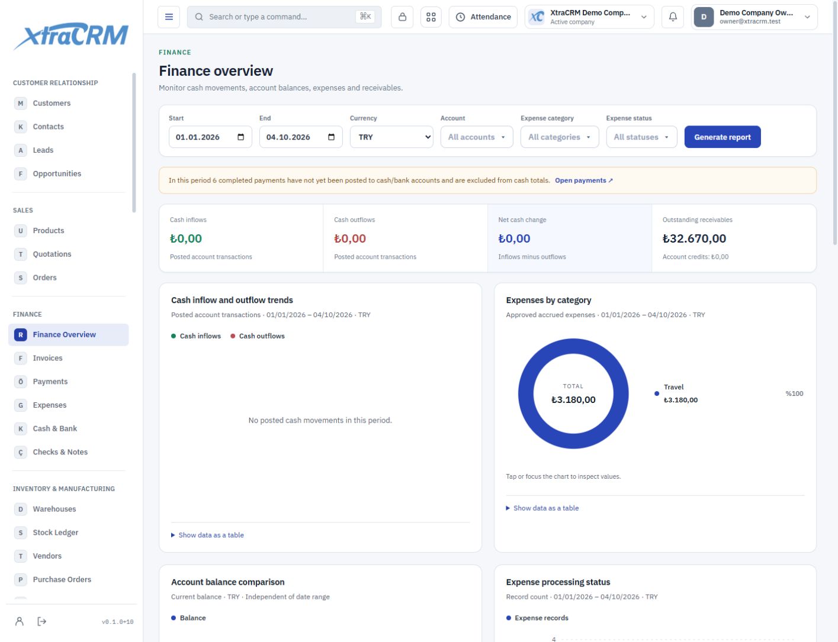
Task: Click the Customers letter badge icon
Action: [21, 104]
